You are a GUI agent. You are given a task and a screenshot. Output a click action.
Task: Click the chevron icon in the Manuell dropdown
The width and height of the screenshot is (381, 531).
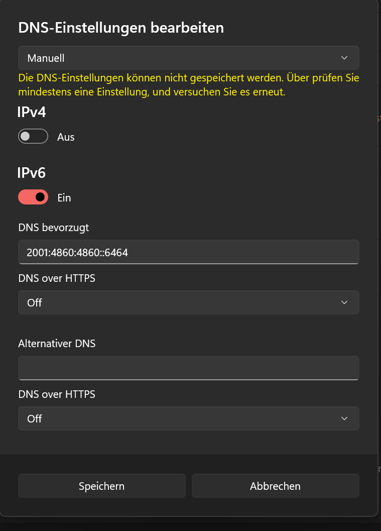[x=344, y=58]
